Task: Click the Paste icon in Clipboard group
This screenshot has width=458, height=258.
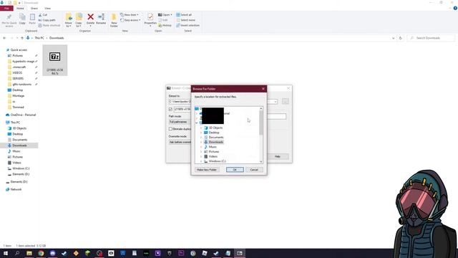Action: pos(32,17)
